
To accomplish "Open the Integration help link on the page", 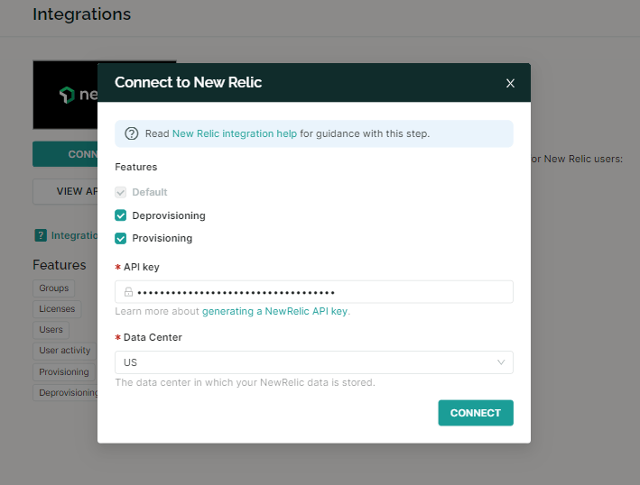I will pyautogui.click(x=74, y=235).
